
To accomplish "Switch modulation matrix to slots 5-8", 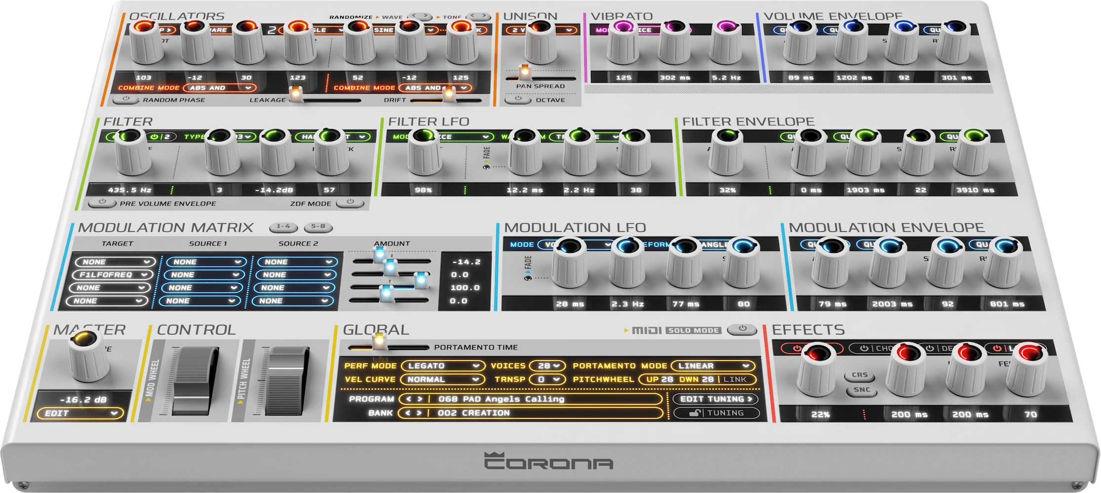I will (x=318, y=227).
